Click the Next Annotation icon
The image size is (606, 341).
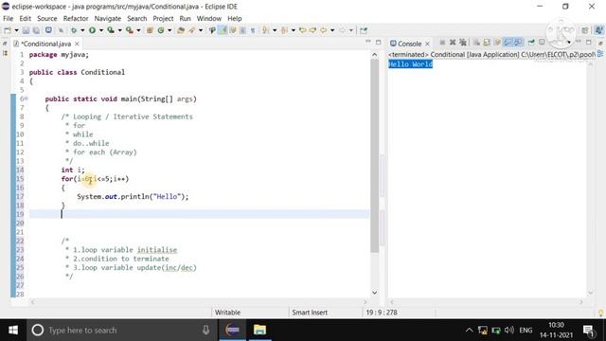[265, 30]
